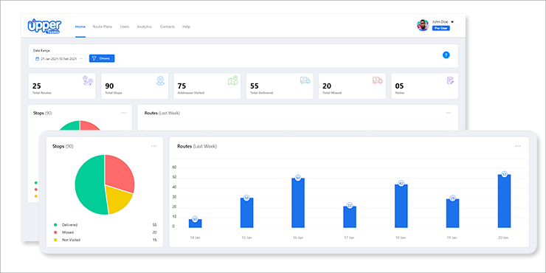Open the Route Plans tab
Screen dimensions: 546x273
103,27
